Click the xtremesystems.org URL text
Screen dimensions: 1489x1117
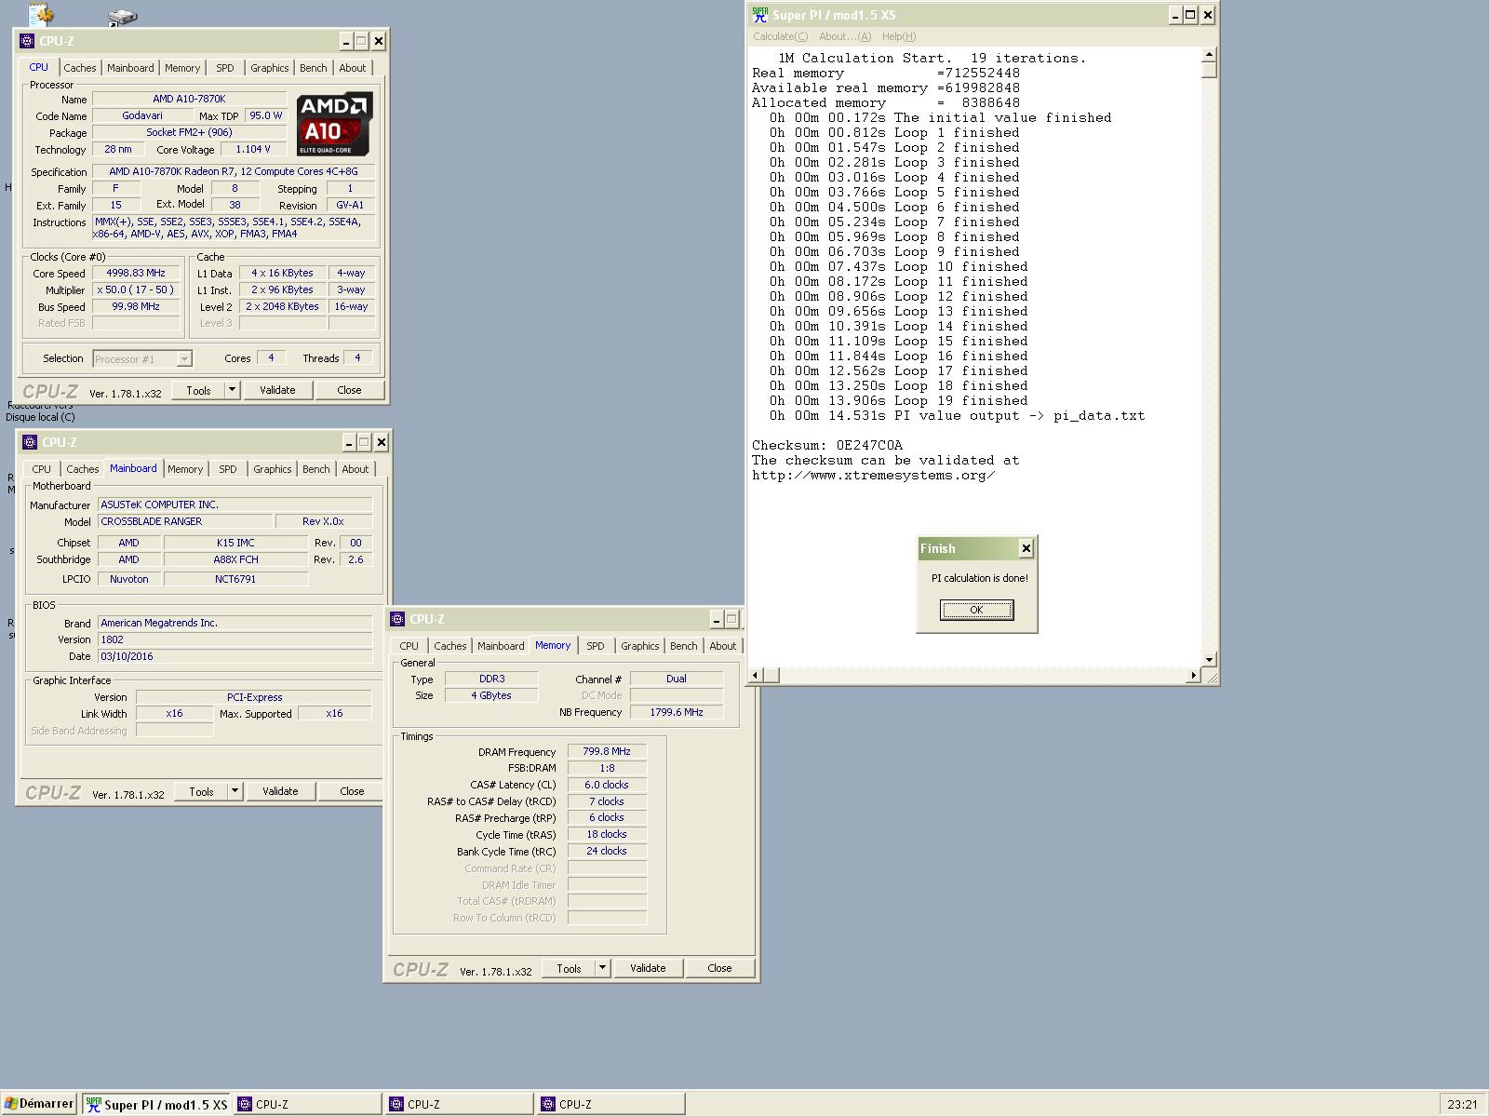click(x=873, y=475)
